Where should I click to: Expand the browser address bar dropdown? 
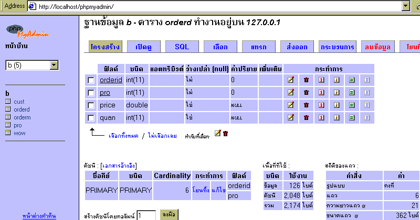pos(405,6)
